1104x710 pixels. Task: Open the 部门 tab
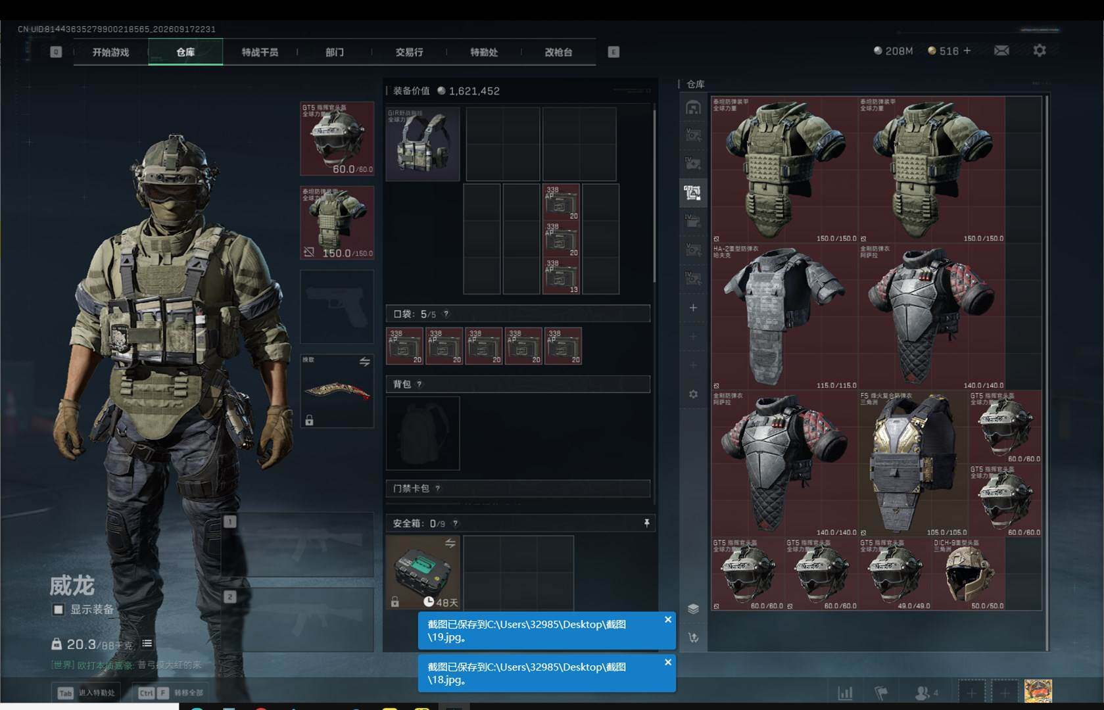(x=335, y=52)
